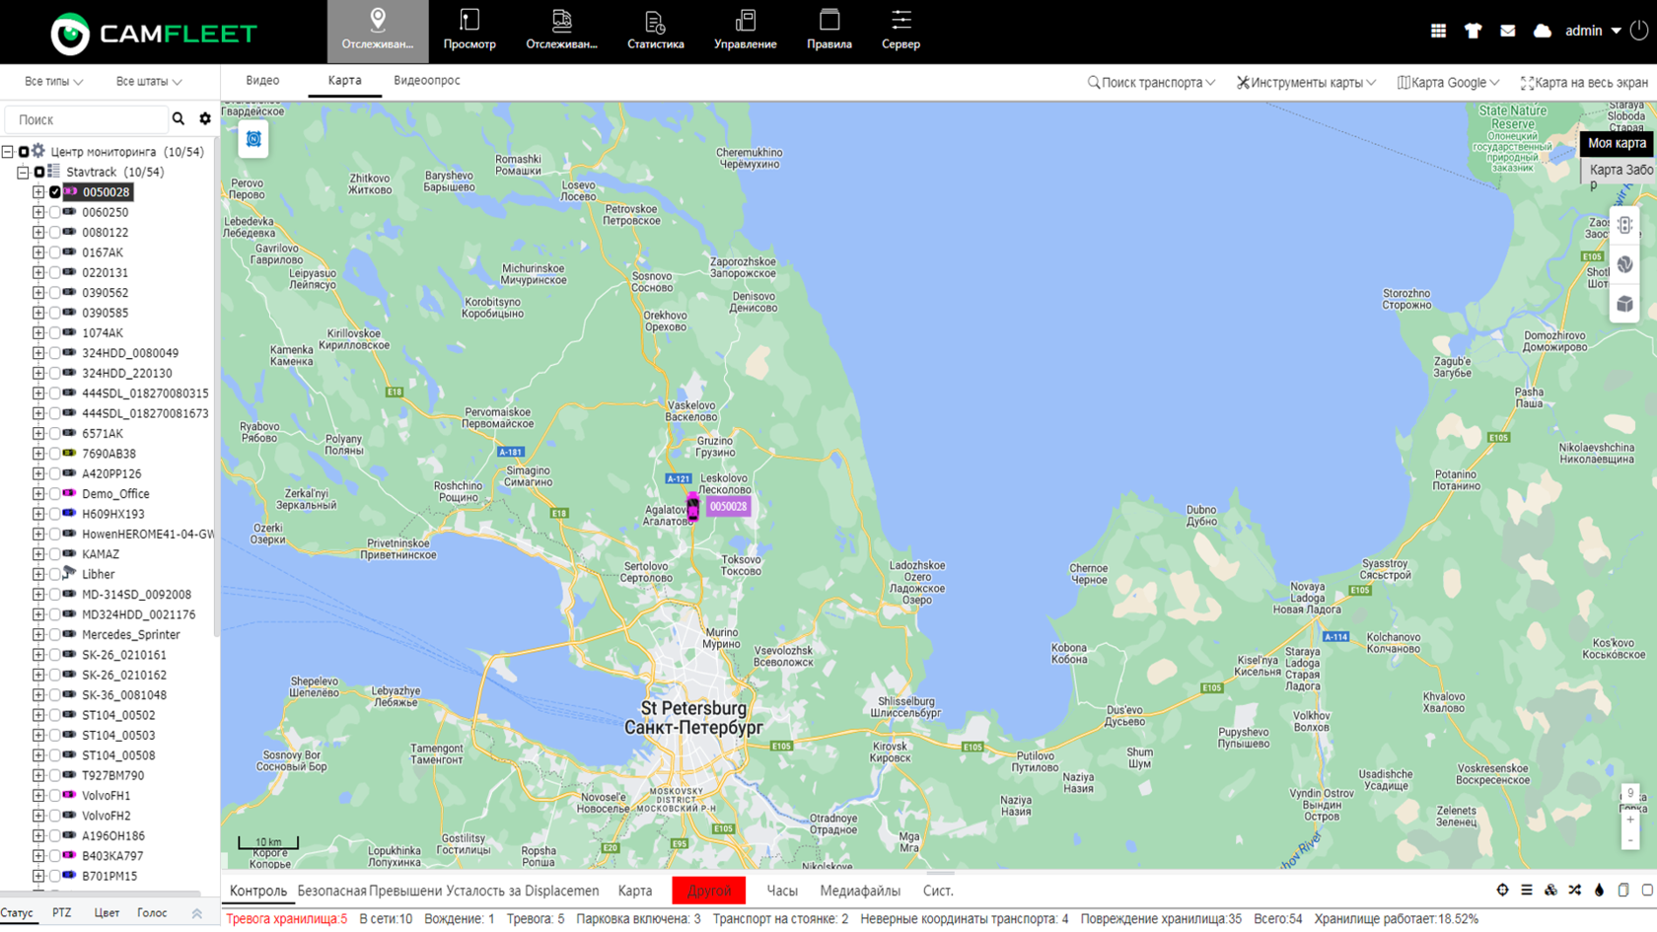
Task: Click Карта на весь экран button
Action: pos(1584,83)
